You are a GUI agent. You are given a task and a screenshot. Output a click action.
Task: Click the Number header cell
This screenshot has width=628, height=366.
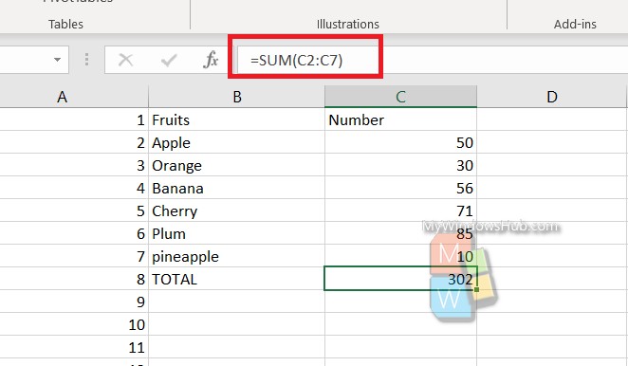click(x=400, y=119)
